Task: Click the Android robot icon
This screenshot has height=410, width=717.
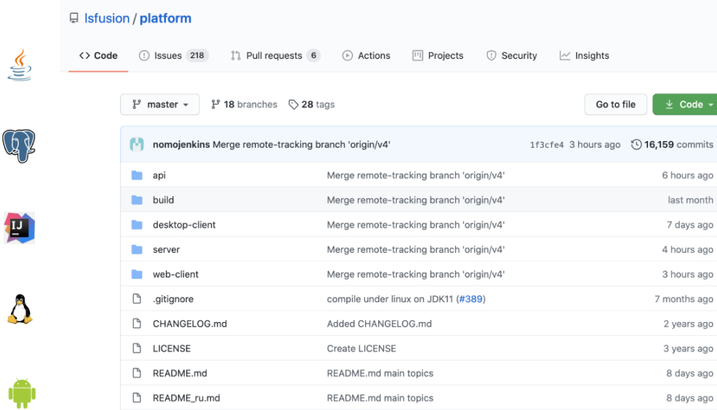Action: [22, 393]
